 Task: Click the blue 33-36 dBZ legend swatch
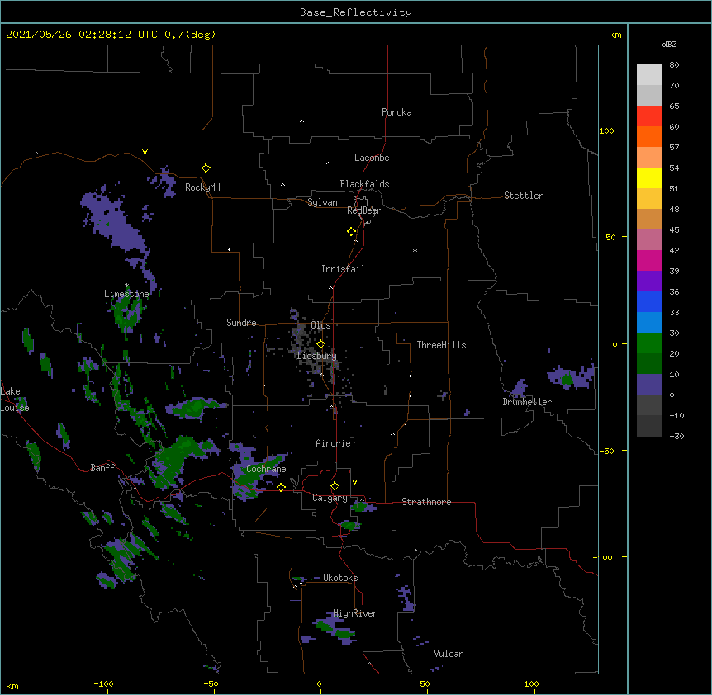tap(649, 301)
